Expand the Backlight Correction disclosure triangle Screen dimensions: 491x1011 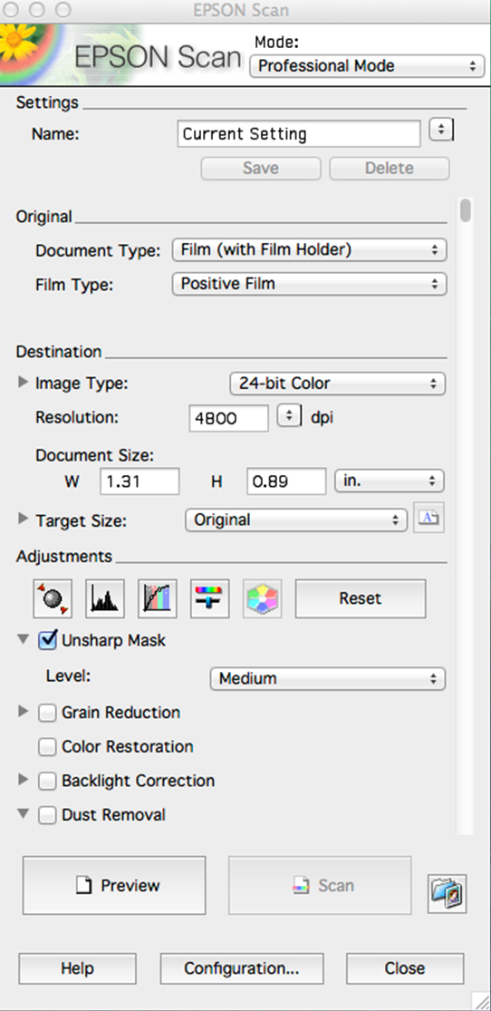click(24, 780)
